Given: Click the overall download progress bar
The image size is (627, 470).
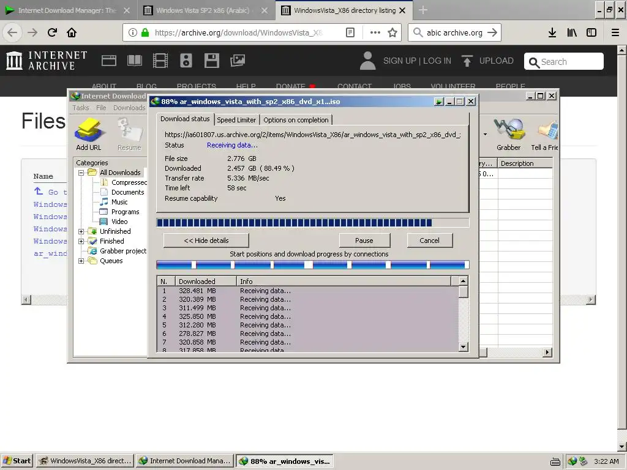Looking at the screenshot, I should coord(312,223).
